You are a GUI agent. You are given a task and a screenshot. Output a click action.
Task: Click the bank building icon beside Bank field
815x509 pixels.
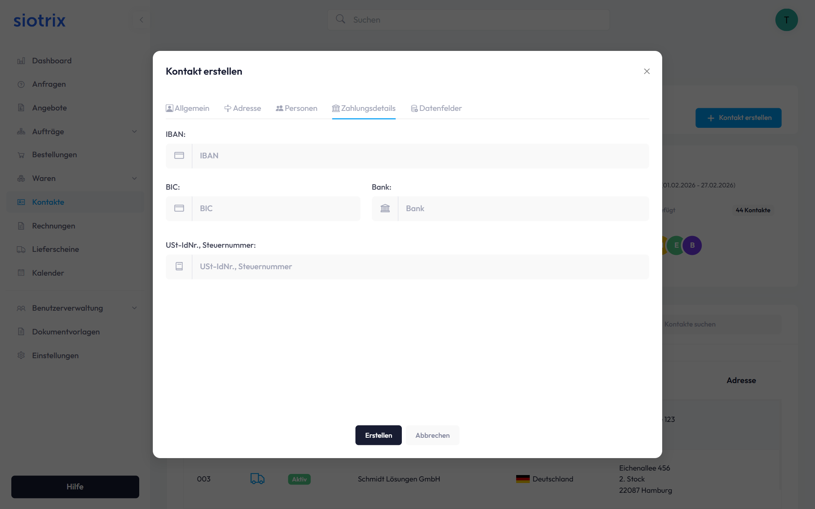[x=385, y=209]
